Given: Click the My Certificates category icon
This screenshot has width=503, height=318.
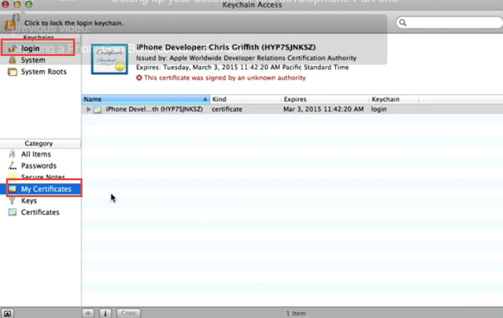Looking at the screenshot, I should click(13, 189).
